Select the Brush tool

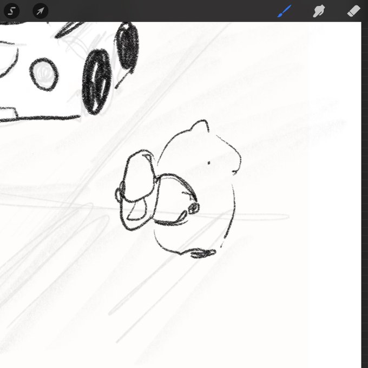[x=285, y=11]
